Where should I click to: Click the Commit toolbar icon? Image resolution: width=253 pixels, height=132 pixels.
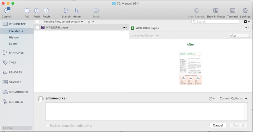[7, 11]
